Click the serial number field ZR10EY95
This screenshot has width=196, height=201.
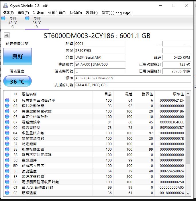pos(100,51)
